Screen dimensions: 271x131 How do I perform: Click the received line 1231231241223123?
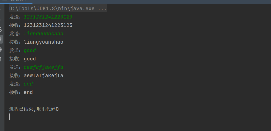point(48,25)
